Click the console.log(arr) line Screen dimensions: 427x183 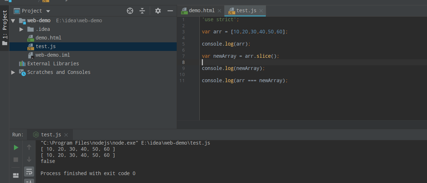[226, 44]
